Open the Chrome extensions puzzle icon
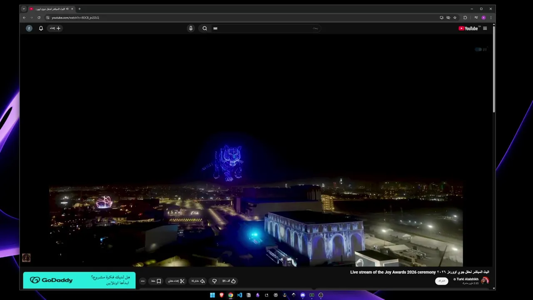This screenshot has height=300, width=533. click(465, 17)
